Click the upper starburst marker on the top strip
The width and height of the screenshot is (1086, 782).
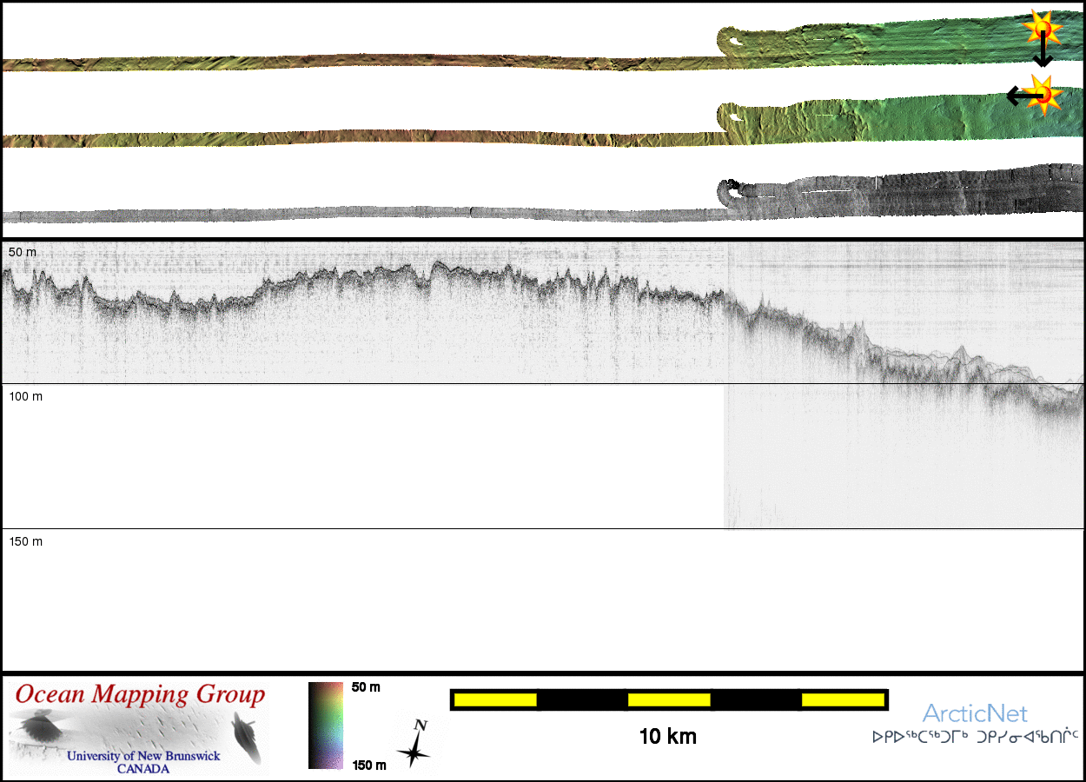click(x=1042, y=29)
